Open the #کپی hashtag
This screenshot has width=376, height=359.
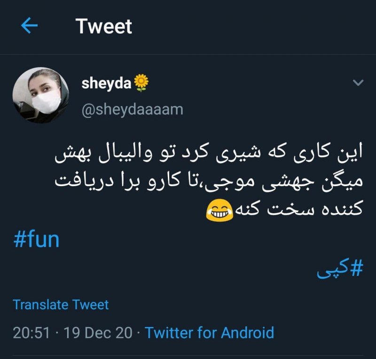[x=341, y=270]
